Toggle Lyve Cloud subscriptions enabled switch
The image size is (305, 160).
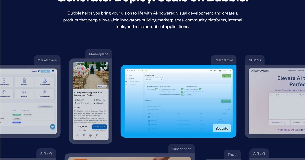(x=182, y=92)
